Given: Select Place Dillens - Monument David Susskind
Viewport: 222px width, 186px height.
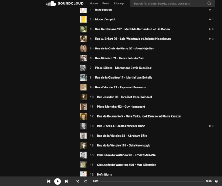Looking at the screenshot, I should [x=123, y=68].
